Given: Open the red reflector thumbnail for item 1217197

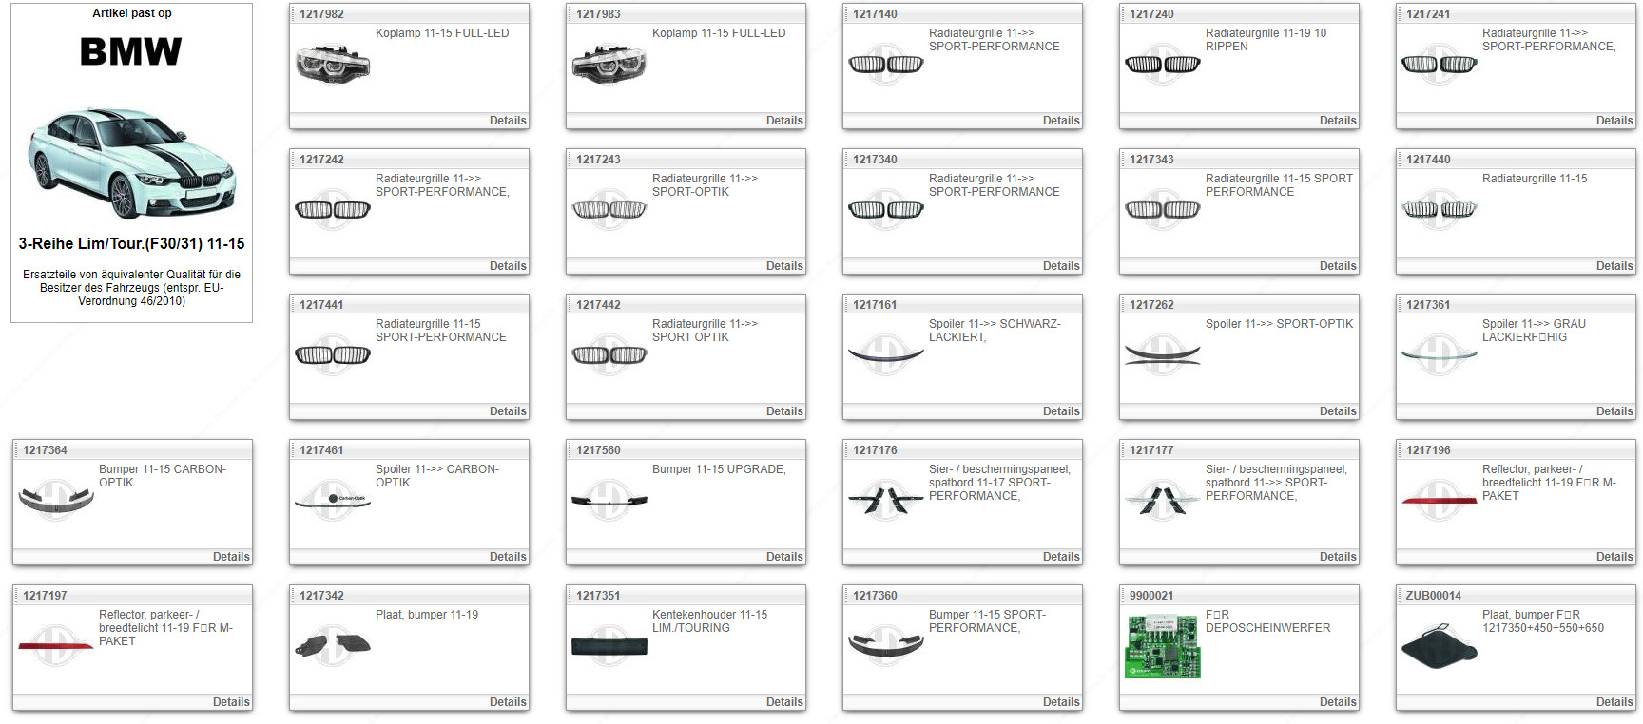Looking at the screenshot, I should click(56, 645).
